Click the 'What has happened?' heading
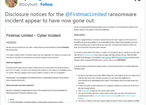Image resolution: width=146 pixels, height=105 pixels. tap(14, 63)
